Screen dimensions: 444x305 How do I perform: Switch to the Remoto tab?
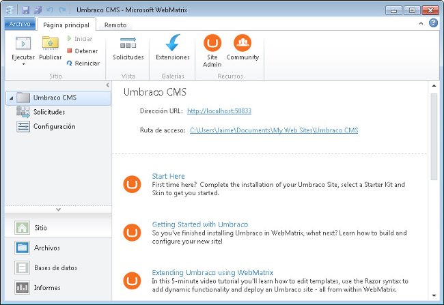[x=115, y=25]
